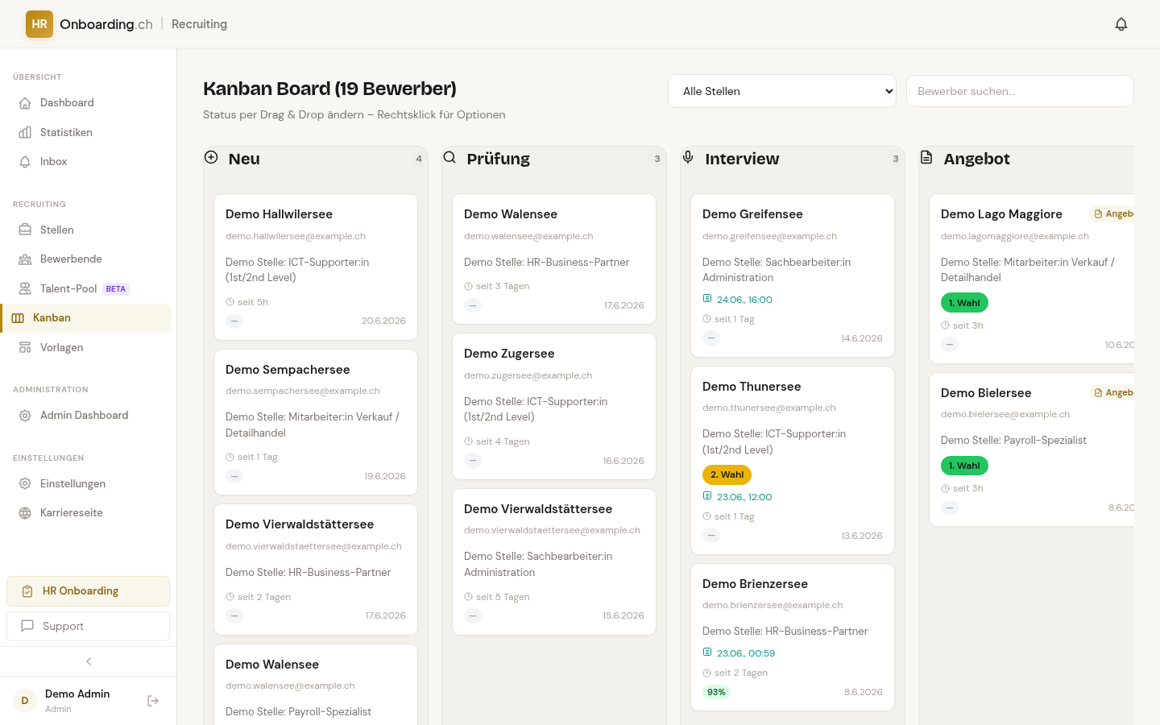Click 1. Wahl badge on Lago Maggiore

point(964,303)
